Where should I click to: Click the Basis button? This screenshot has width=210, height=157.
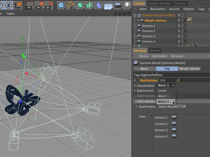pyautogui.click(x=144, y=69)
